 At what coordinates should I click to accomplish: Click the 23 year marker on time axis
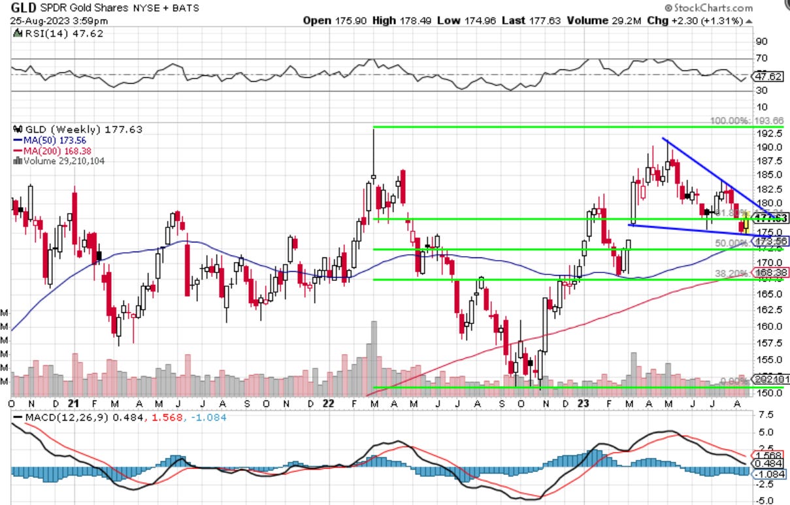tap(584, 404)
